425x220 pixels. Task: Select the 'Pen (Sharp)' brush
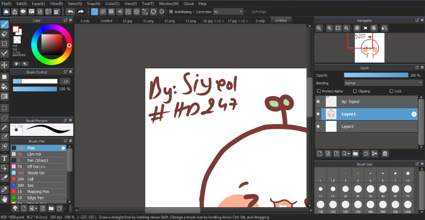pos(38,160)
